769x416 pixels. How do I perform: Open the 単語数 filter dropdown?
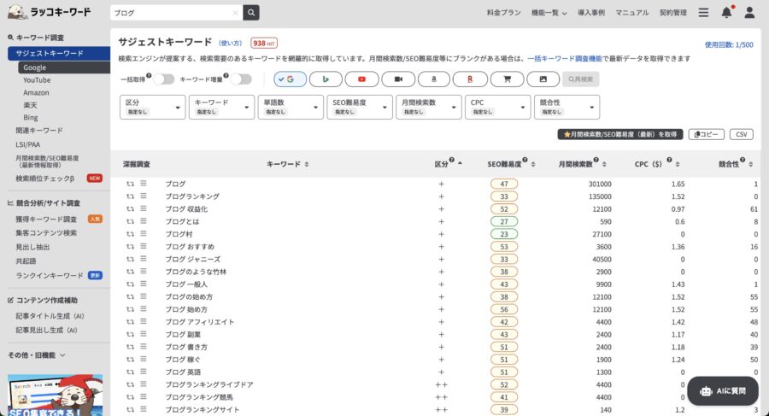[x=291, y=107]
